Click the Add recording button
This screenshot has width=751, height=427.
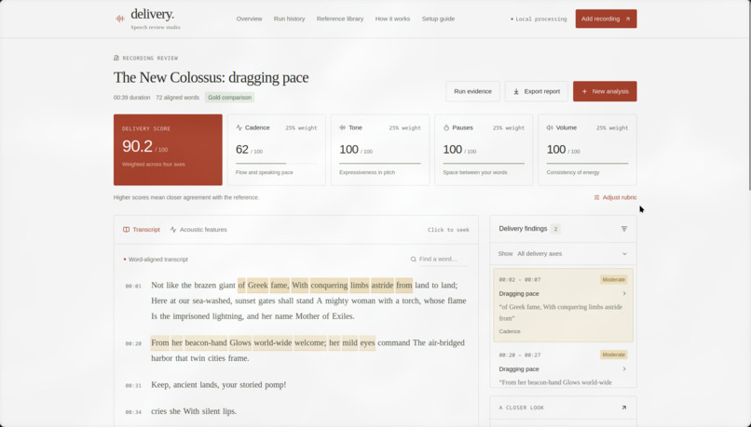coord(606,19)
